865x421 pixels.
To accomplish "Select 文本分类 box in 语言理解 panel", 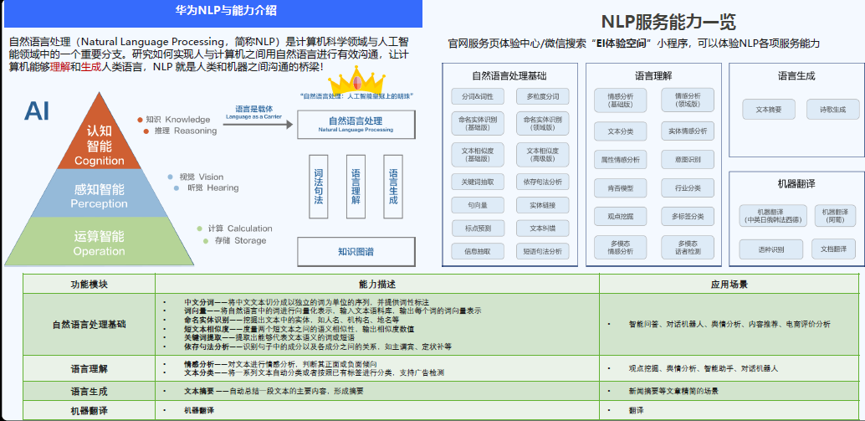I will pyautogui.click(x=621, y=131).
